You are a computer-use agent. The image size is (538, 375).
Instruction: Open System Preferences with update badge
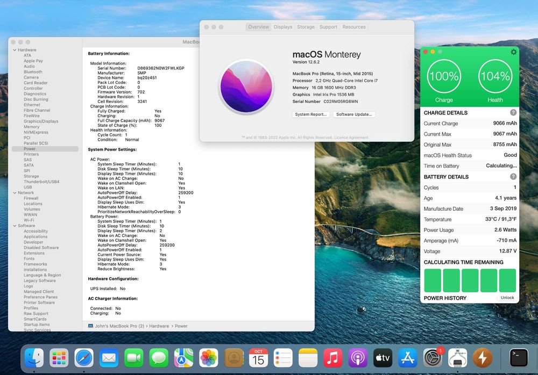[433, 358]
